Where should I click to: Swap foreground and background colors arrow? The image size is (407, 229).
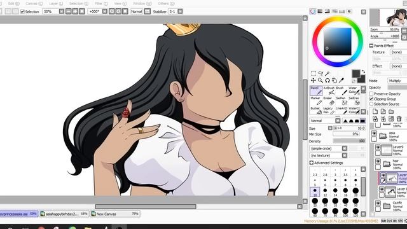click(x=363, y=72)
